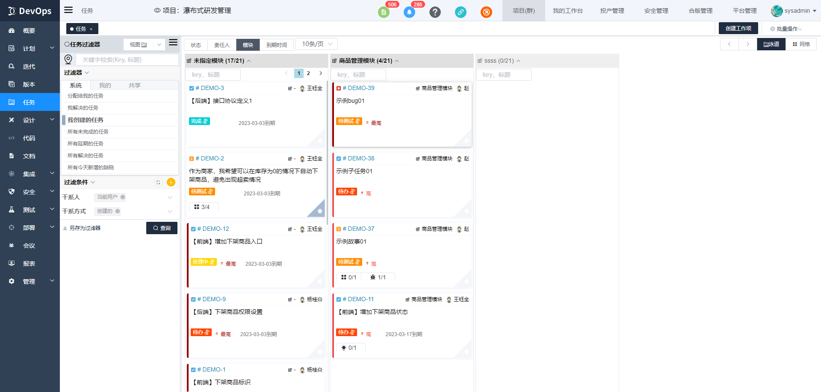Click the DevOps logo

coord(30,11)
